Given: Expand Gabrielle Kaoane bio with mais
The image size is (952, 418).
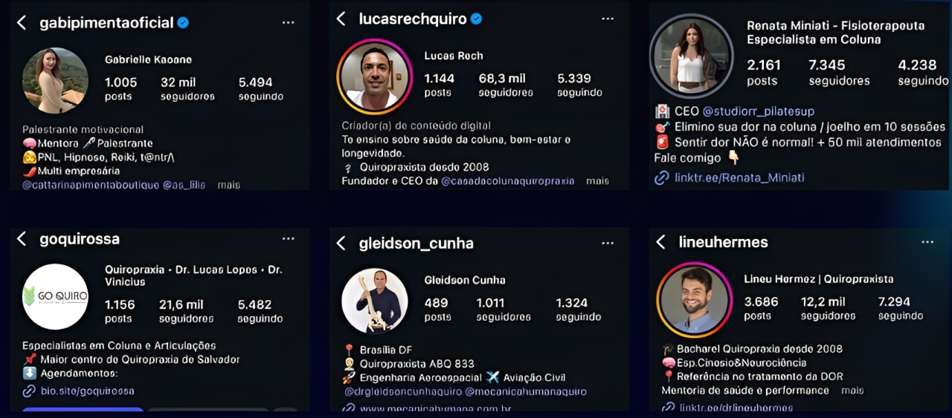Looking at the screenshot, I should pos(228,185).
